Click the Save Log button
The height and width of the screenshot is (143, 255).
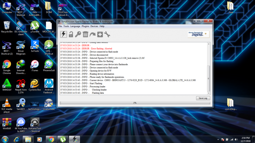click(x=203, y=98)
